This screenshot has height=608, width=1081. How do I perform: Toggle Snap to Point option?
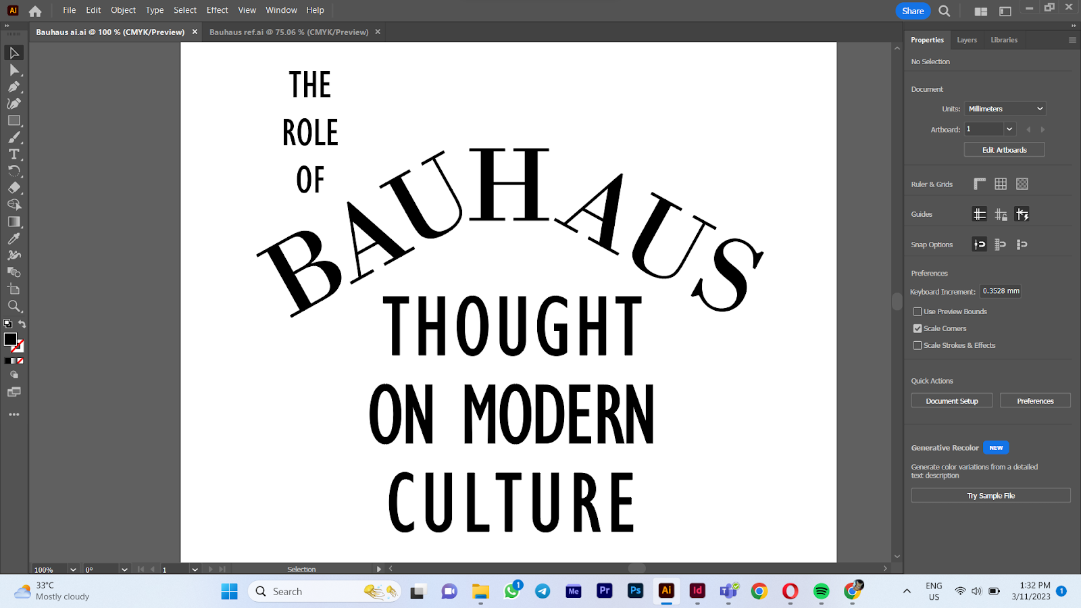click(x=980, y=245)
